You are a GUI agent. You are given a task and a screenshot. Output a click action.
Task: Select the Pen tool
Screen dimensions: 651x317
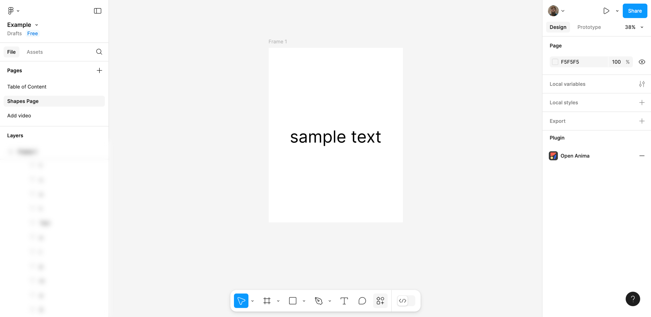(319, 301)
